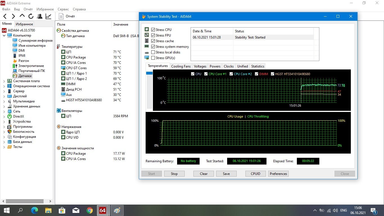Viewport: 384px width, 216px height.
Task: Open the Windows Start menu
Action: click(x=7, y=210)
